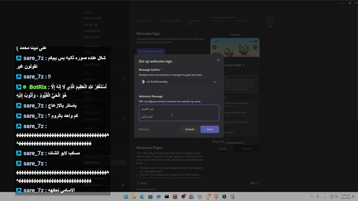The width and height of the screenshot is (358, 201).
Task: Go to step 3 Customization Questions
Action: tap(194, 22)
